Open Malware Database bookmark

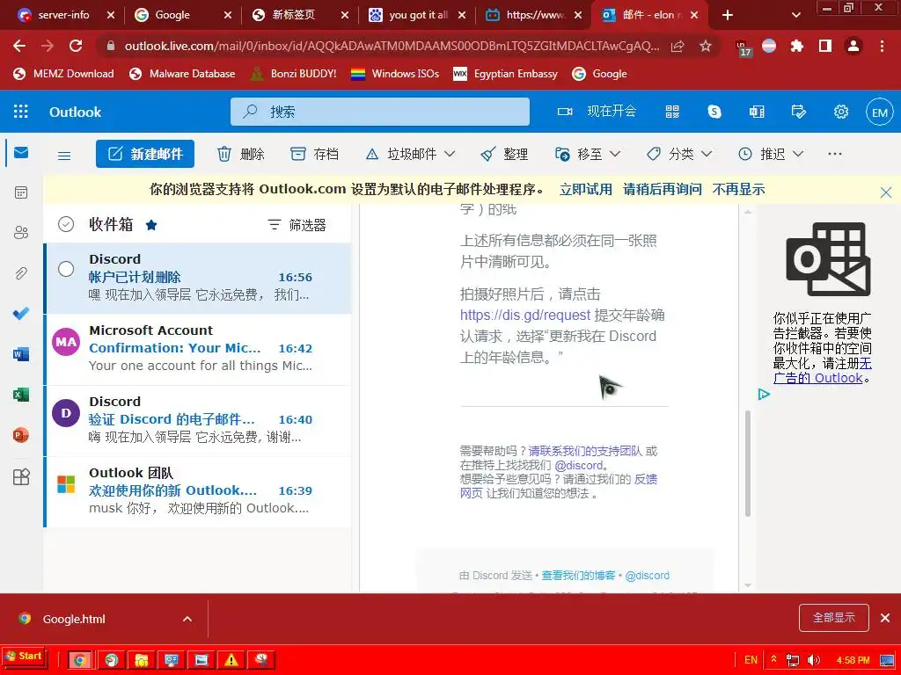coord(183,74)
